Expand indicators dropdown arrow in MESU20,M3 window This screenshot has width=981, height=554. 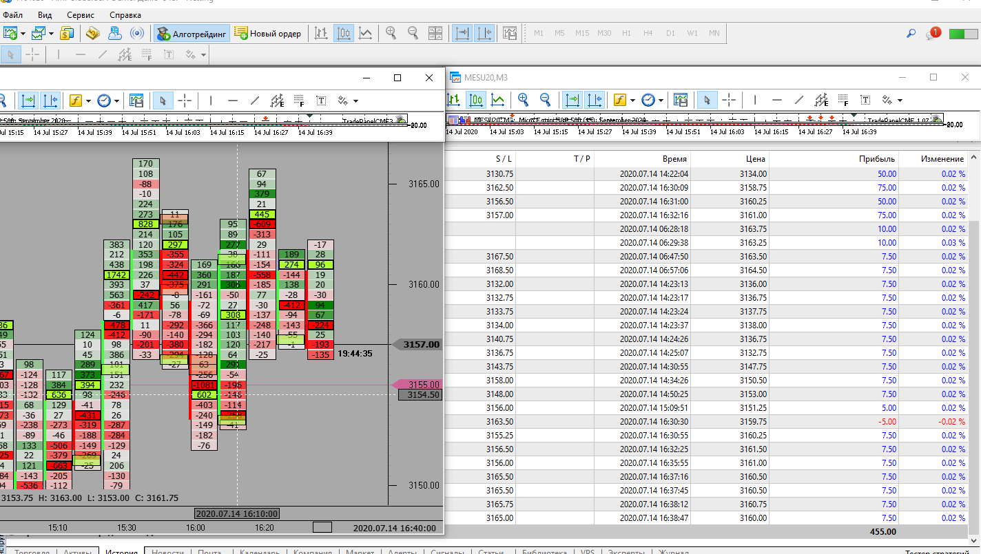click(632, 100)
